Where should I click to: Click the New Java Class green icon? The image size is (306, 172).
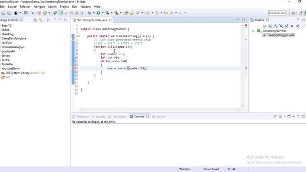45,13
